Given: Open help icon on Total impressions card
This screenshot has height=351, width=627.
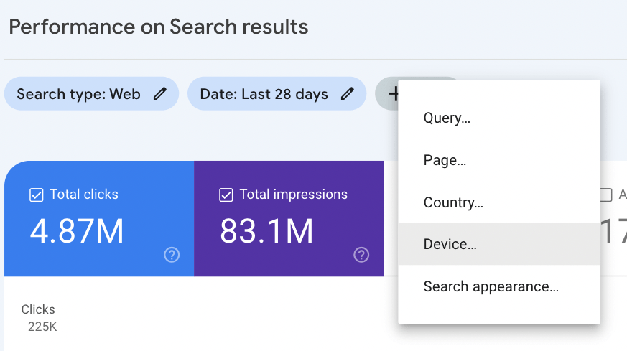Looking at the screenshot, I should tap(361, 255).
